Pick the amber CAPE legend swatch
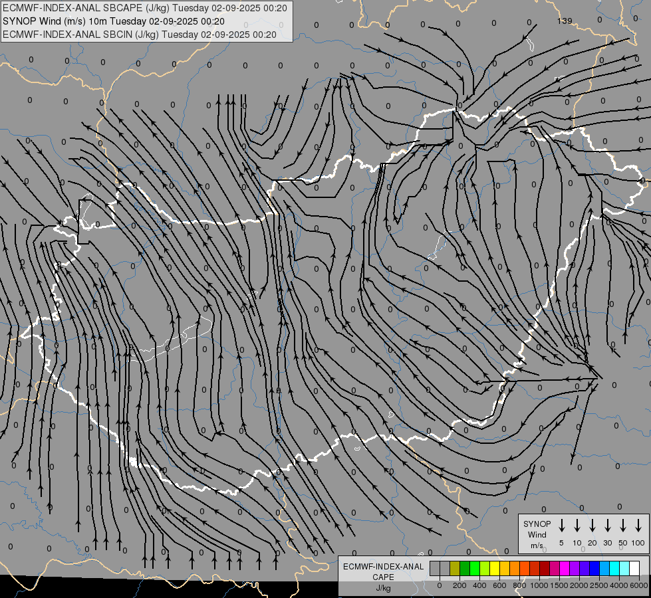This screenshot has width=651, height=598. click(505, 568)
